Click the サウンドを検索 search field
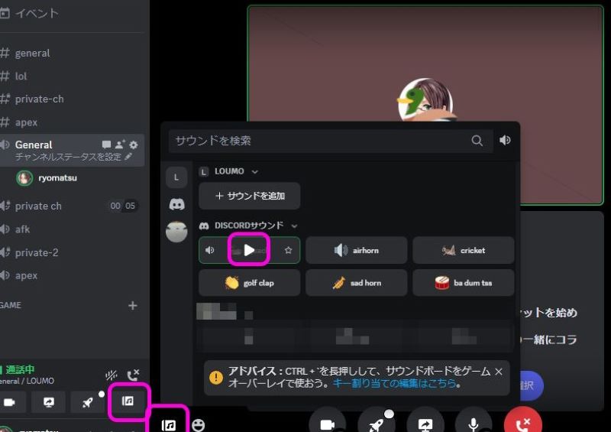Viewport: 611px width, 432px height. click(331, 141)
